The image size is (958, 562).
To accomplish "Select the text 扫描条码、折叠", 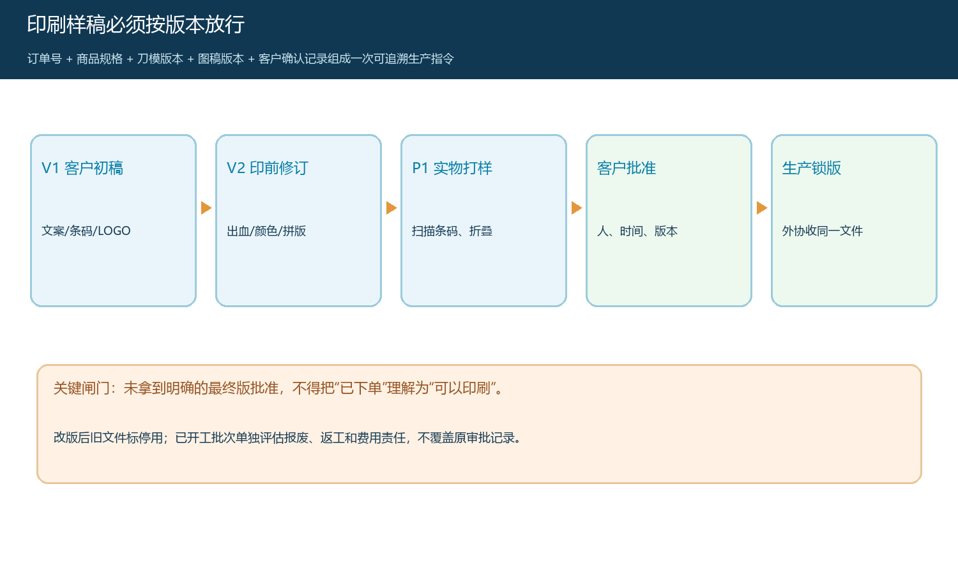I will pyautogui.click(x=452, y=231).
